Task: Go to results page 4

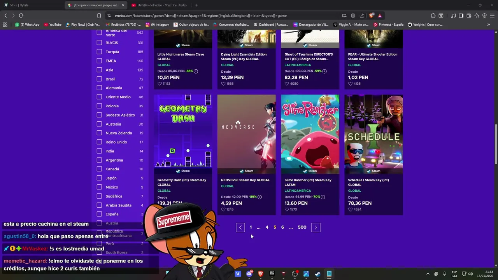Action: [x=267, y=227]
